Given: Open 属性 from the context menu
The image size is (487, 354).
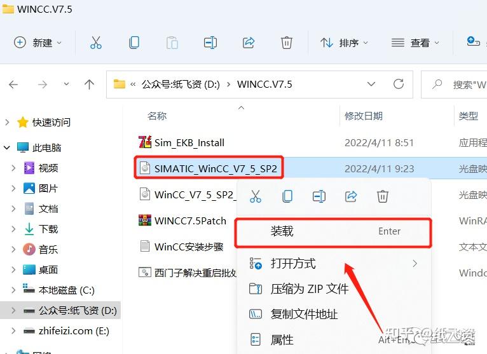Looking at the screenshot, I should pyautogui.click(x=334, y=340).
